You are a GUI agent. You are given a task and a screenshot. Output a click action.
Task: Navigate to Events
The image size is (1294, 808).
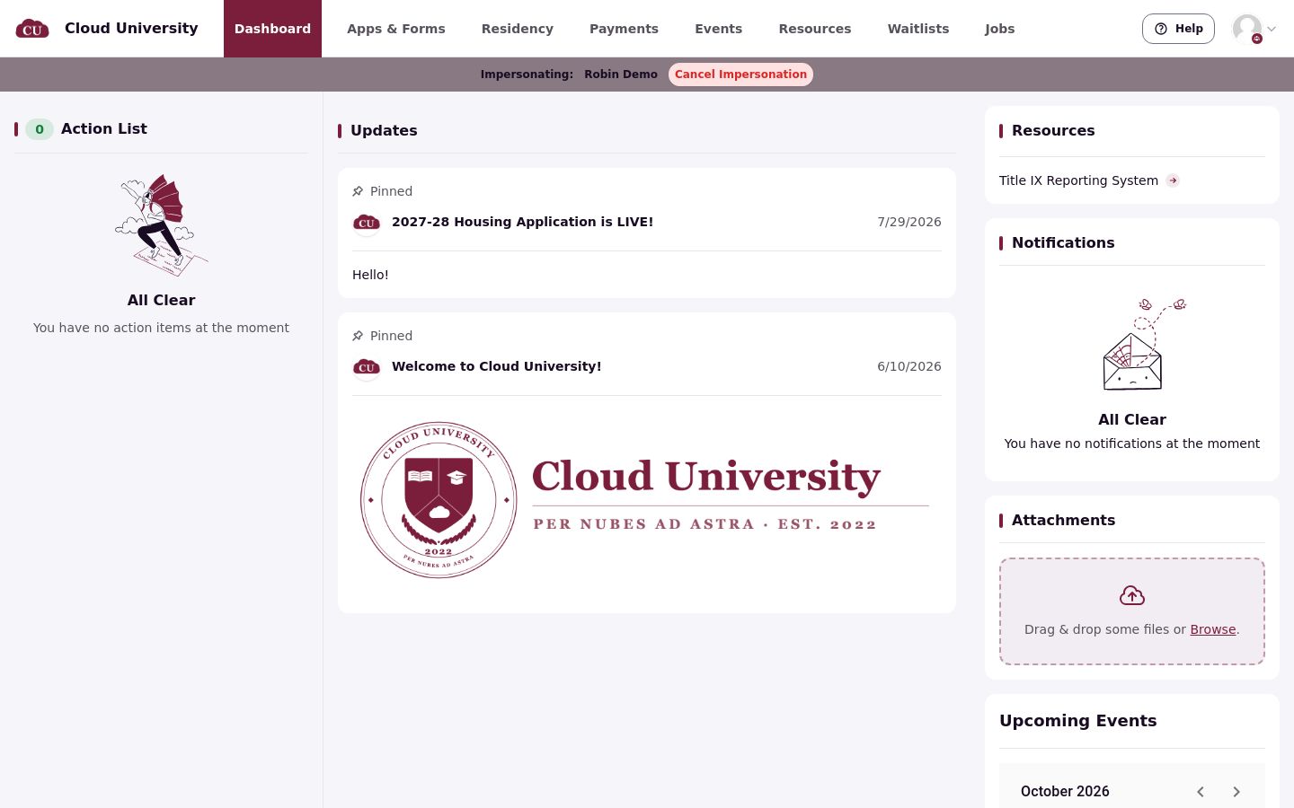718,29
